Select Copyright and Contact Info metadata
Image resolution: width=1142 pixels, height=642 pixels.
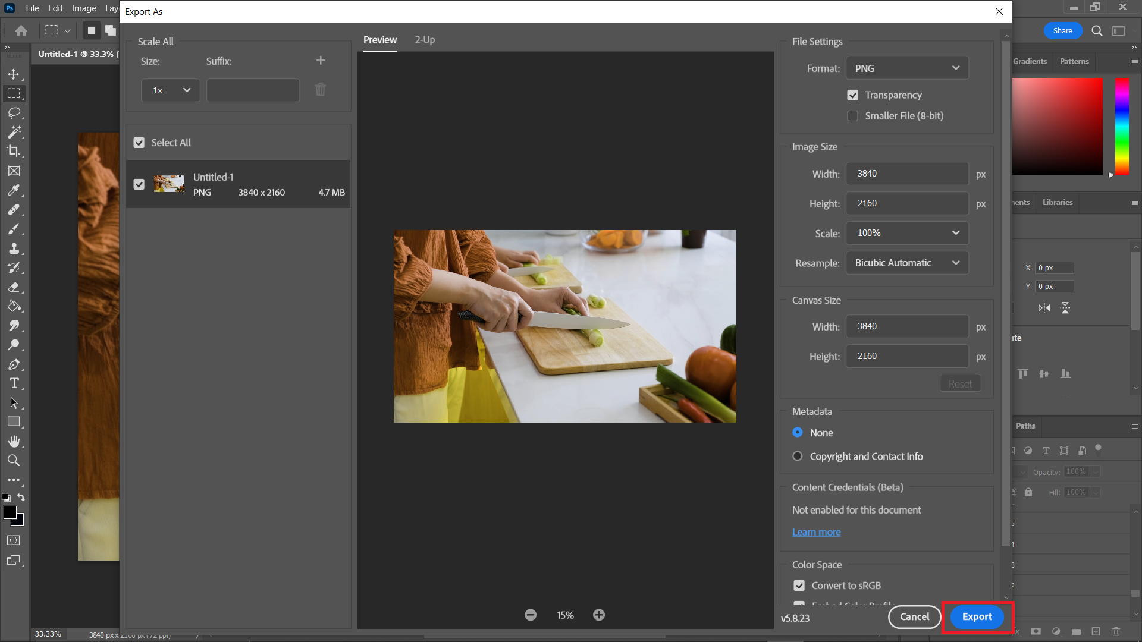(x=798, y=456)
